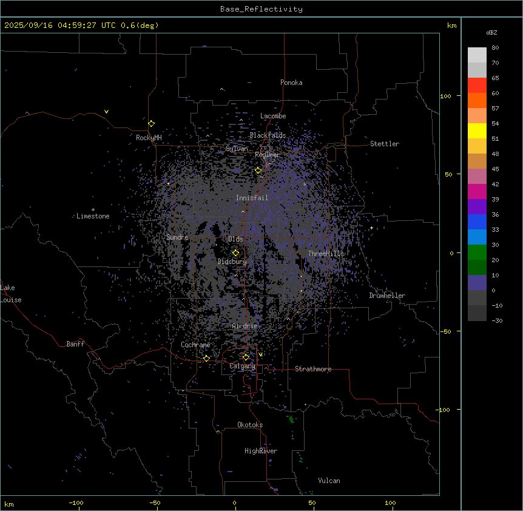Click the ThreeHills city label
The image size is (523, 511).
point(326,254)
